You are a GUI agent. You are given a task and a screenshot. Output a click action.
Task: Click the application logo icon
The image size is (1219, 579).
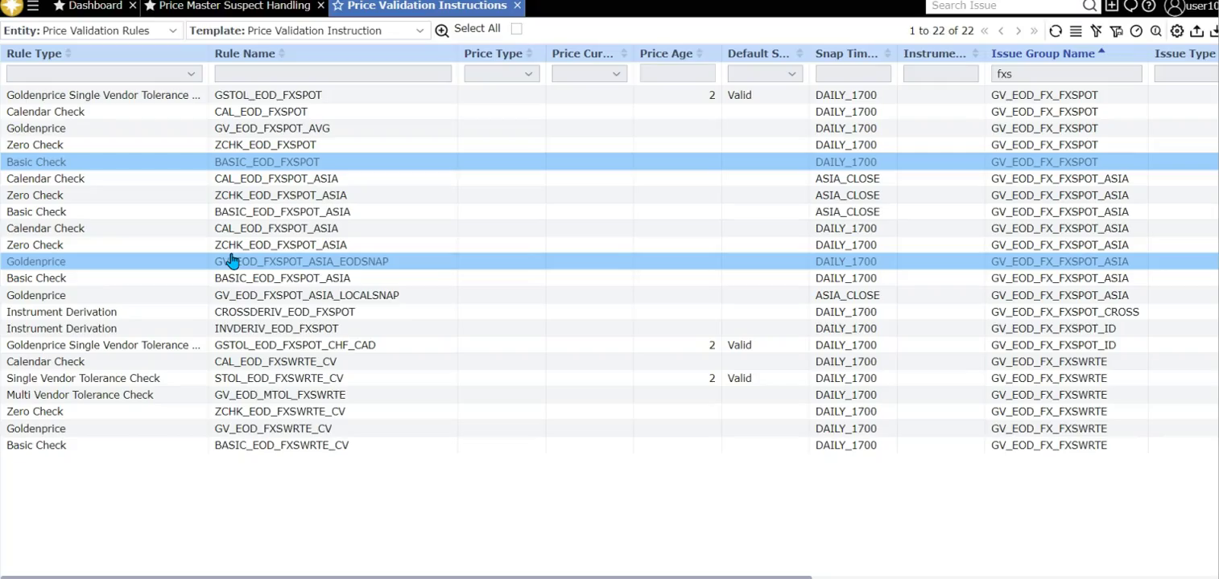pos(12,6)
